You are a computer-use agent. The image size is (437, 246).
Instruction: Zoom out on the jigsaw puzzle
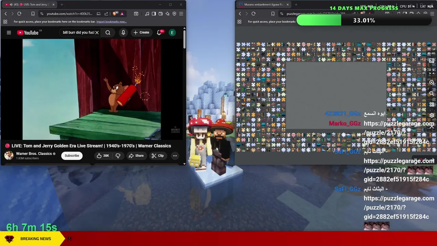(x=432, y=94)
